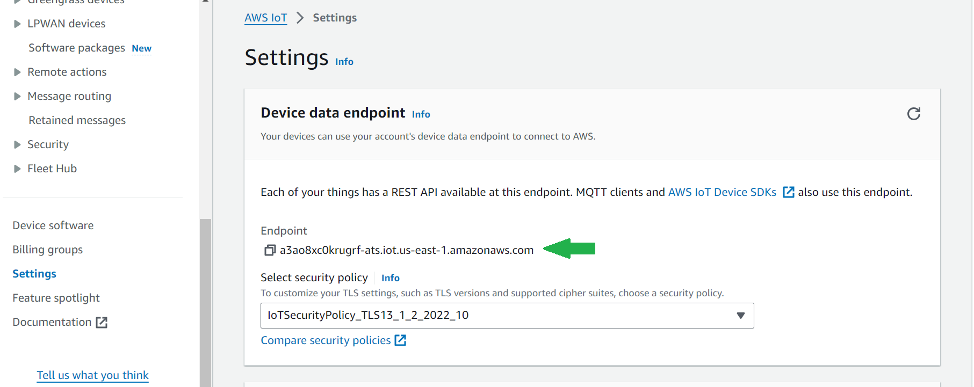
Task: Open Compare security policies link
Action: point(326,340)
